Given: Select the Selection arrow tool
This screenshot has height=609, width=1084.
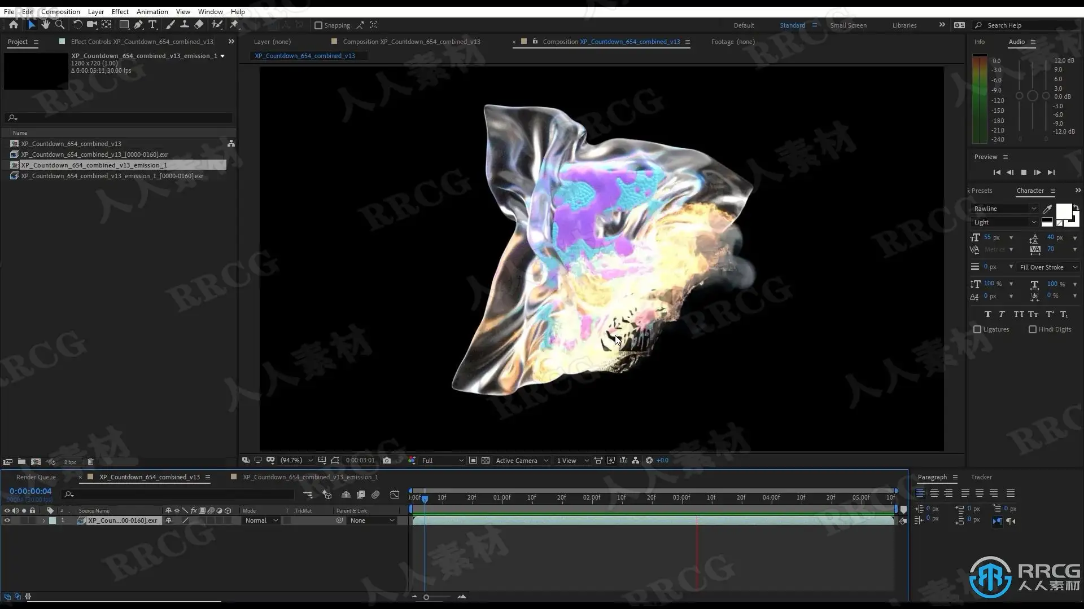Looking at the screenshot, I should (x=31, y=25).
